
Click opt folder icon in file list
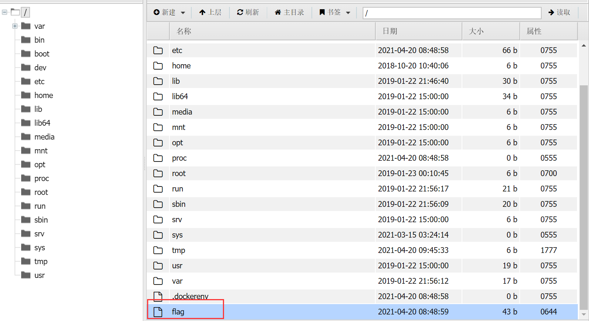pos(158,143)
